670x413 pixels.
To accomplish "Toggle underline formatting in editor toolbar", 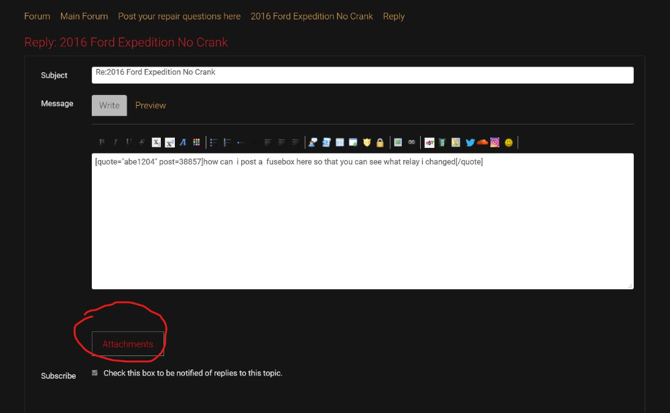I will 129,142.
